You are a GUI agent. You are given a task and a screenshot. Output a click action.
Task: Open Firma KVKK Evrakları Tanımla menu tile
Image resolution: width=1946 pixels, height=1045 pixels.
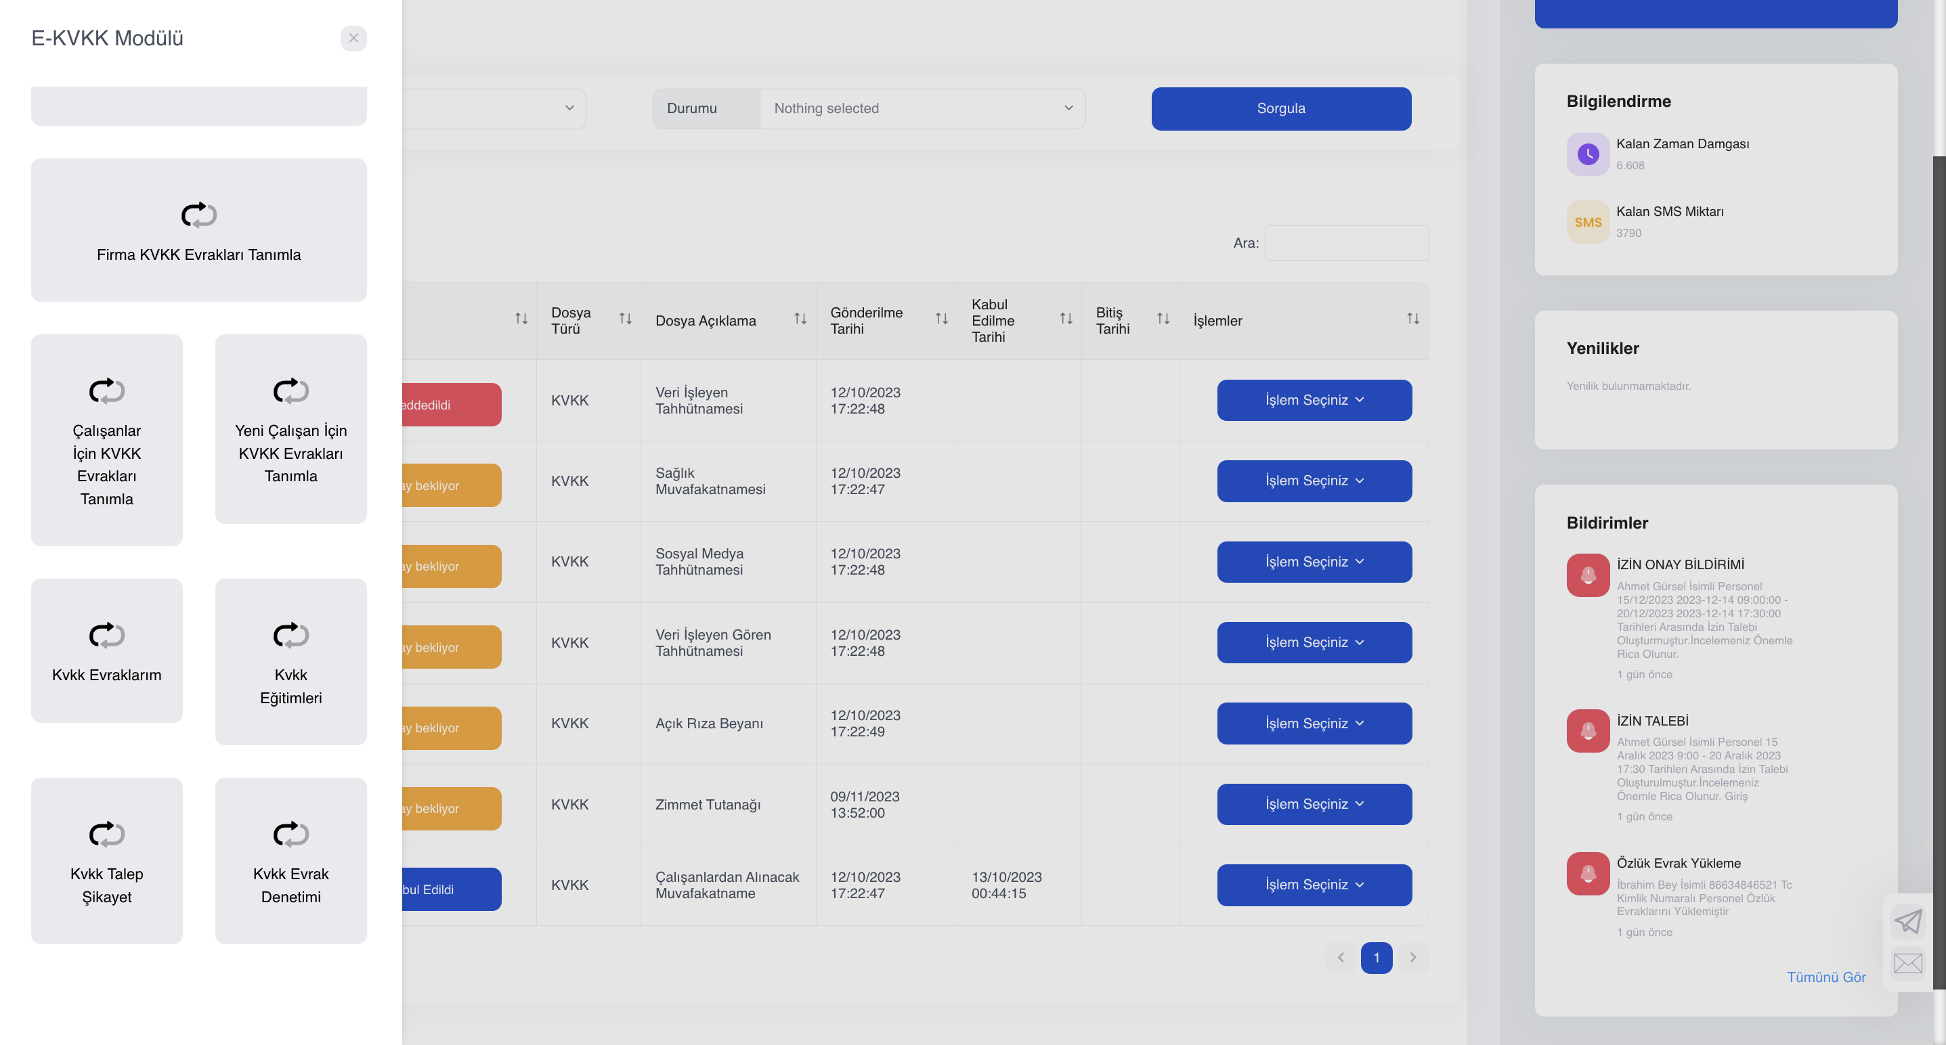click(198, 230)
